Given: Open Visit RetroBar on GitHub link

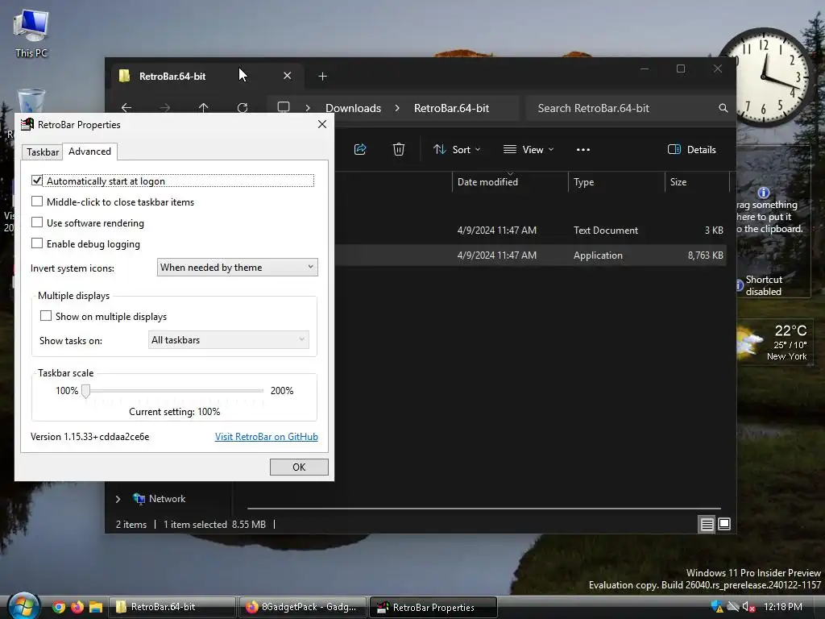Looking at the screenshot, I should click(x=266, y=437).
